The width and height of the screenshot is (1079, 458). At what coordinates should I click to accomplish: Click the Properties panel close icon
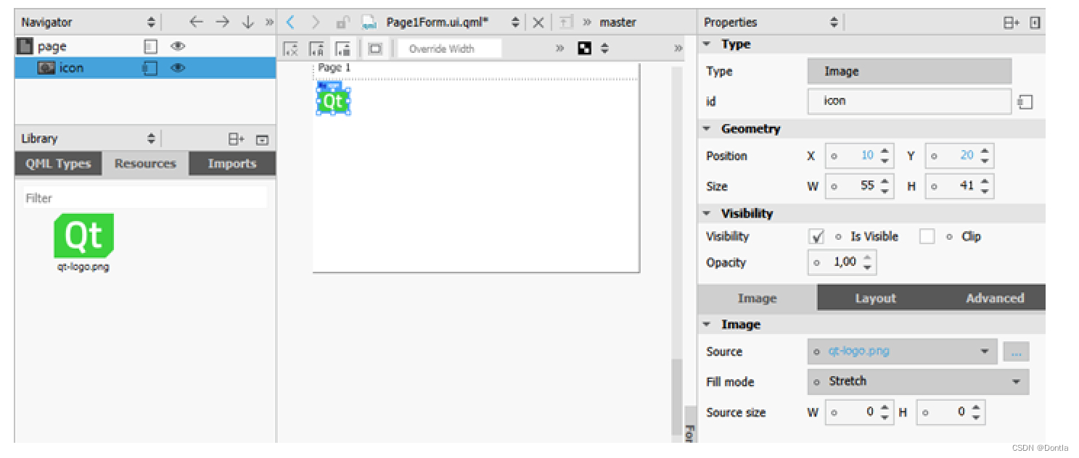[1035, 22]
